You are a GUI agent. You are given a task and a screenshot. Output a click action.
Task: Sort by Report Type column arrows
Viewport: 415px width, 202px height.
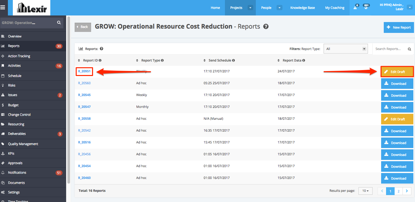pyautogui.click(x=137, y=61)
